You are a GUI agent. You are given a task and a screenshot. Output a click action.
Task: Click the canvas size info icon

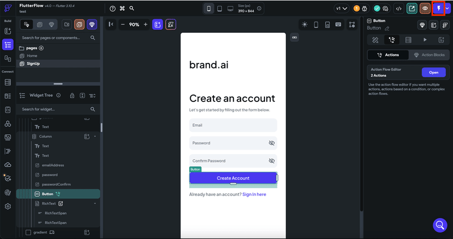click(259, 8)
